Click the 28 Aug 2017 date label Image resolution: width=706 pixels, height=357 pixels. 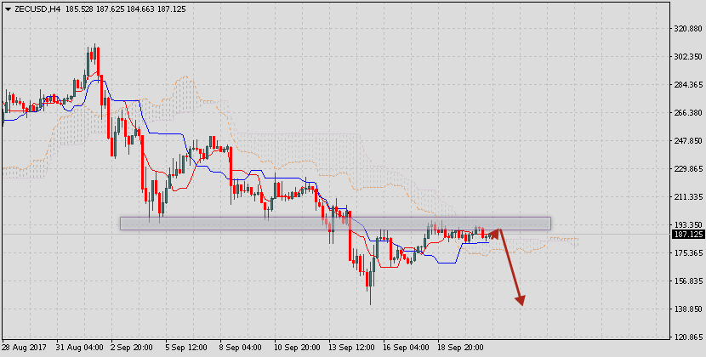[x=25, y=348]
